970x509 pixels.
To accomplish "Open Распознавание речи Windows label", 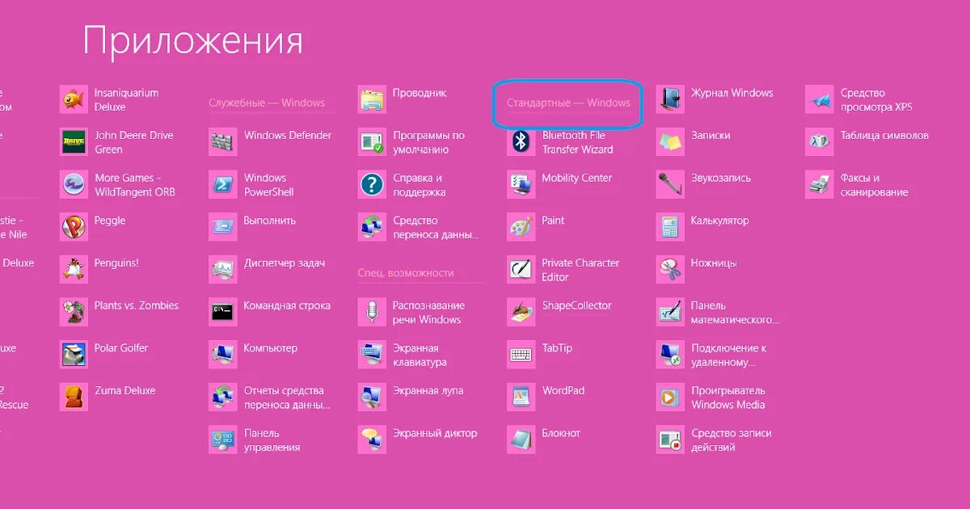I will point(428,313).
